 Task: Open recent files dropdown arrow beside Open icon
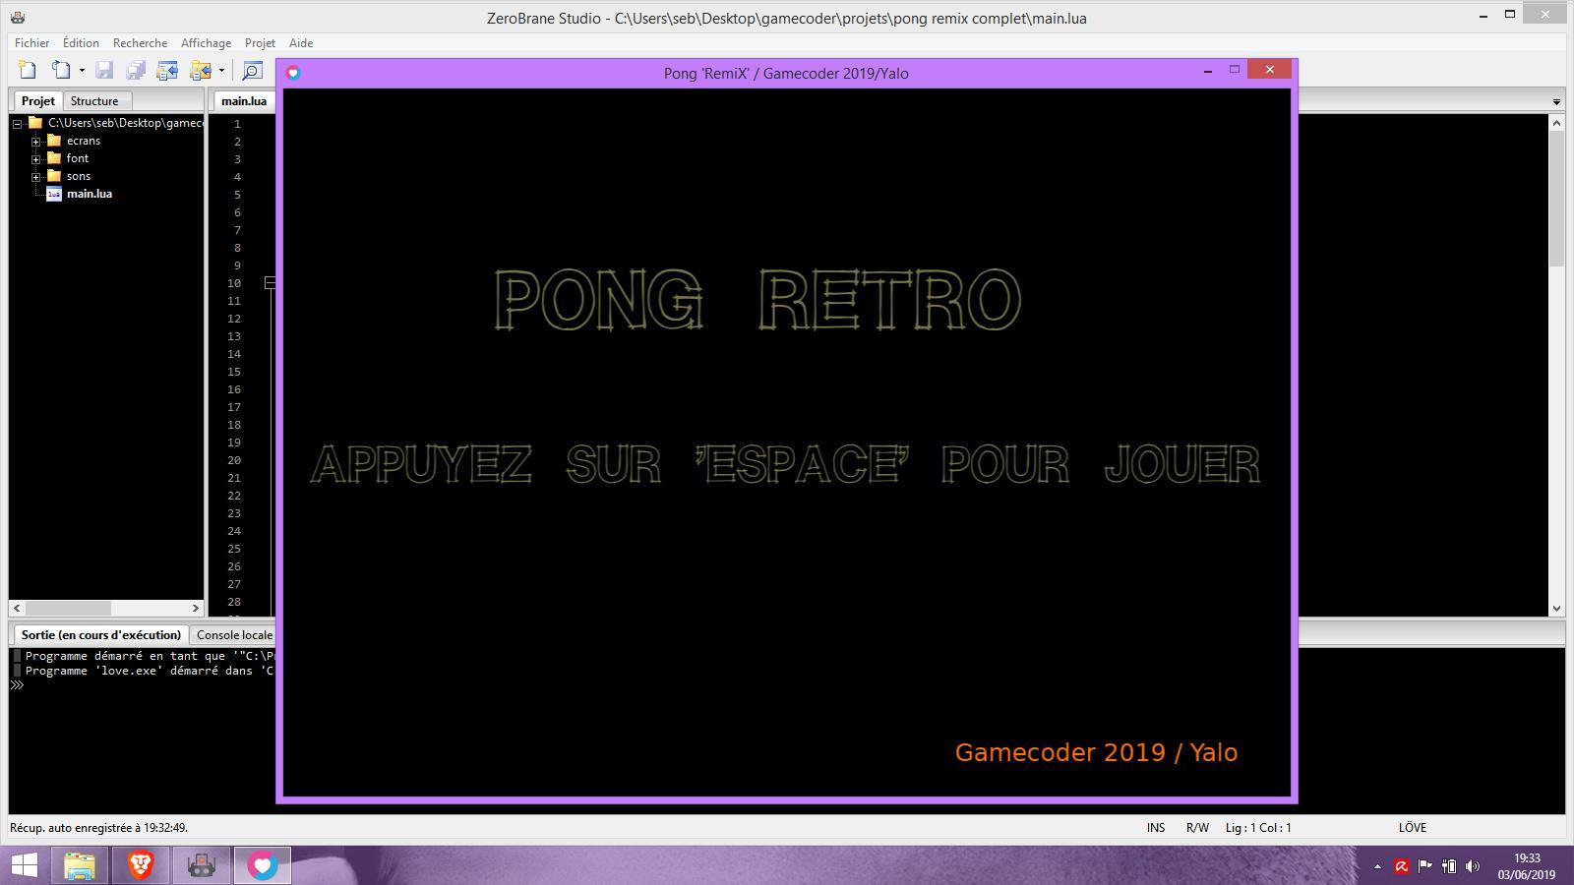tap(82, 71)
